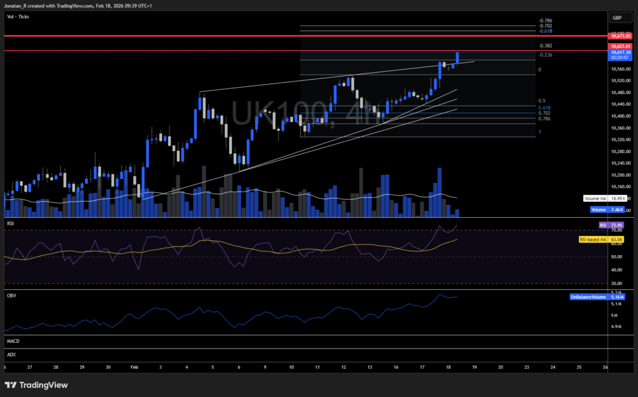The width and height of the screenshot is (638, 397).
Task: Click the 0.618 Fibonacci retracement level label
Action: click(543, 107)
